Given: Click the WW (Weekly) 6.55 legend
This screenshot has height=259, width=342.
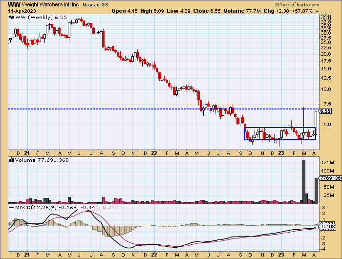Looking at the screenshot, I should (41, 18).
